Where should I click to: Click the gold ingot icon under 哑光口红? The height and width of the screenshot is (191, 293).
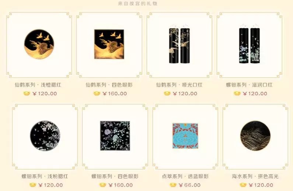167,93
